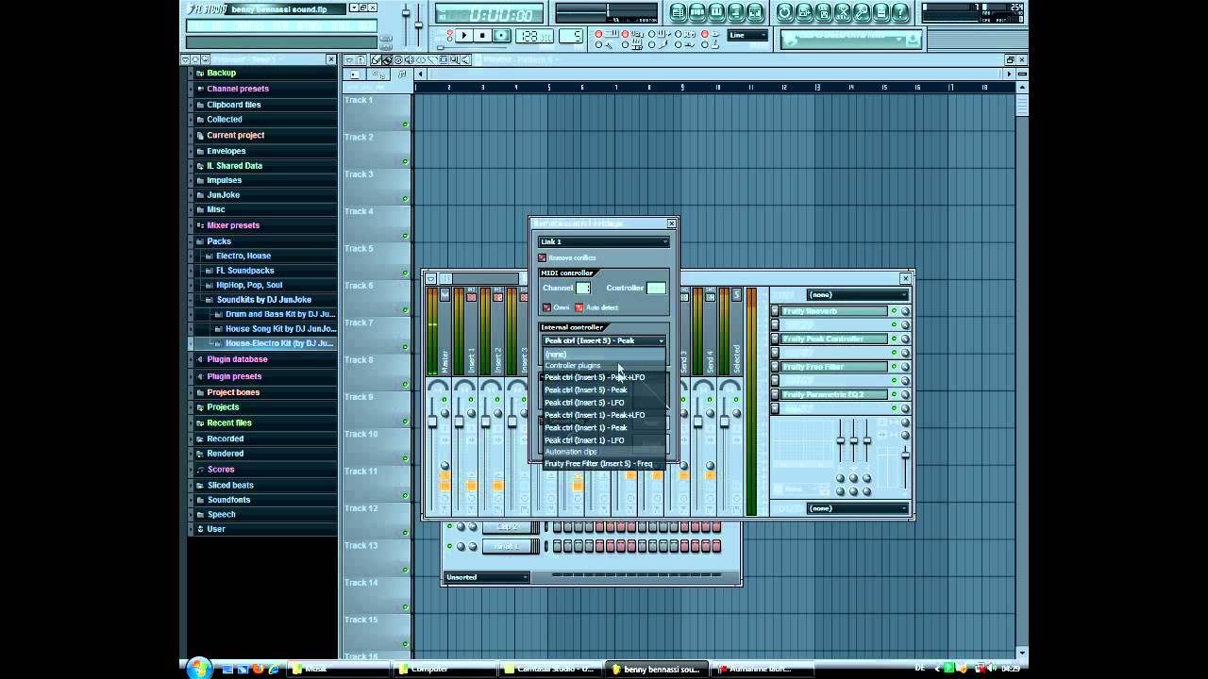The width and height of the screenshot is (1208, 679).
Task: Toggle the Remove conflicts checkbox
Action: point(543,257)
